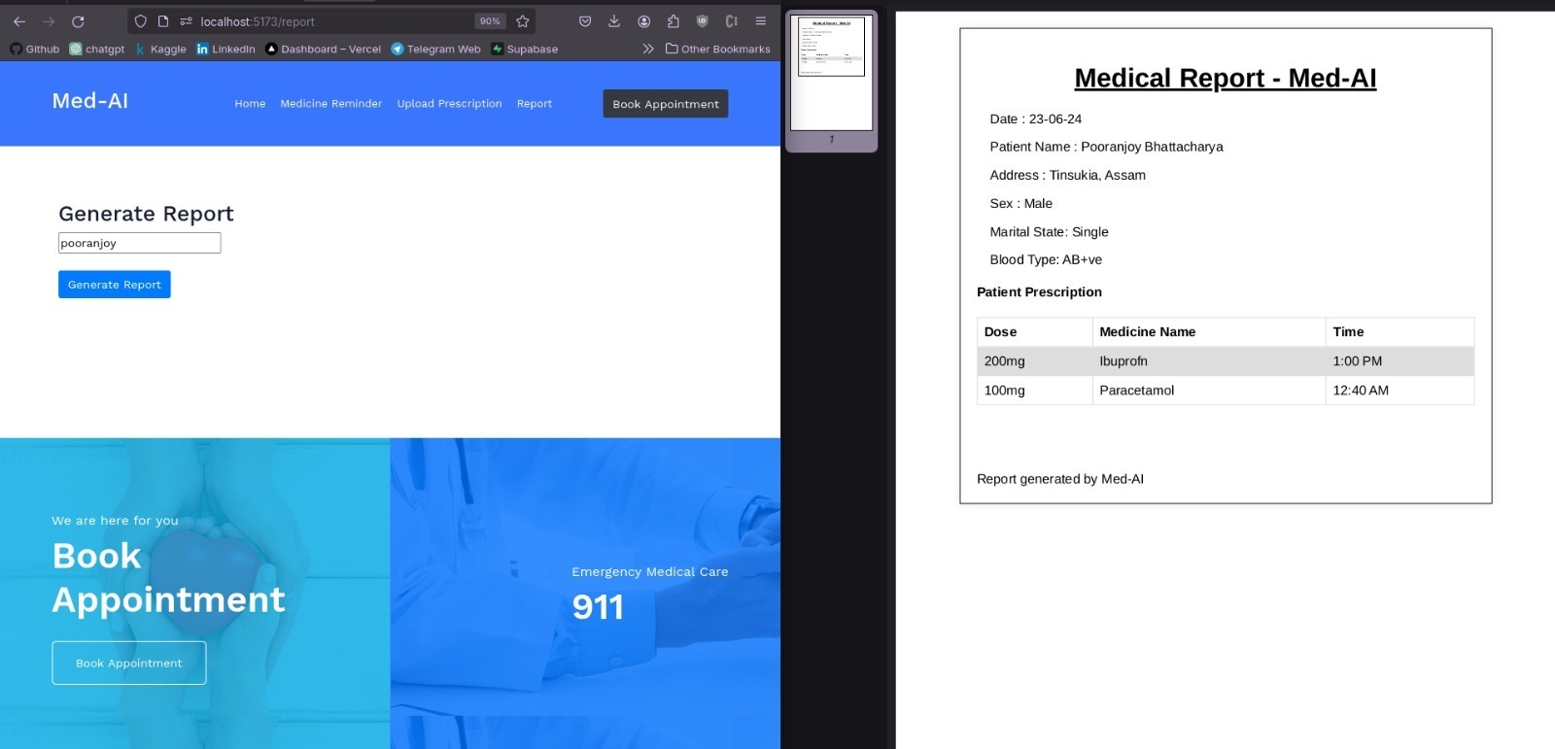Click the Patient Name Pooranjoy Bhattacharya line
This screenshot has width=1555, height=749.
click(x=1106, y=147)
